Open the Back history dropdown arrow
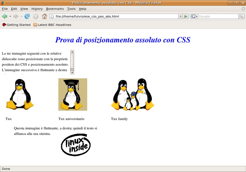Viewport: 246px width, 172px height. (x=10, y=16)
